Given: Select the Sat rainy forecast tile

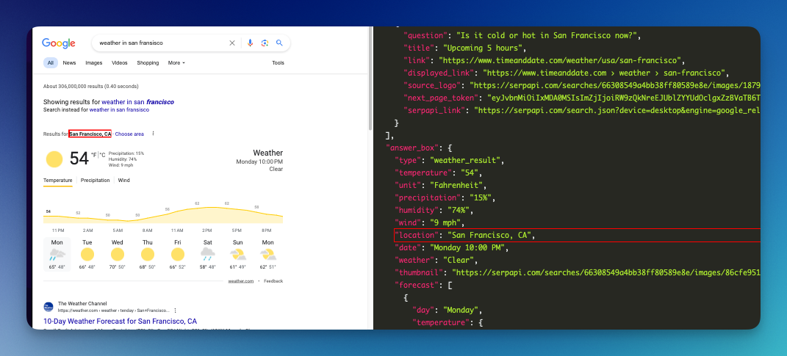Looking at the screenshot, I should pos(208,254).
